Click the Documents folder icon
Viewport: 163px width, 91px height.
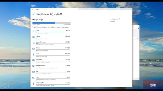pos(33,60)
